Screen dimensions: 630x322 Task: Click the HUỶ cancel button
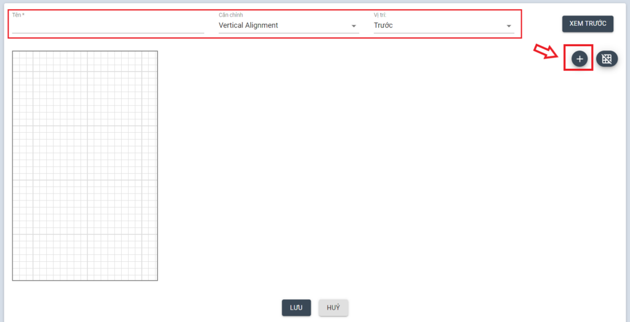333,307
